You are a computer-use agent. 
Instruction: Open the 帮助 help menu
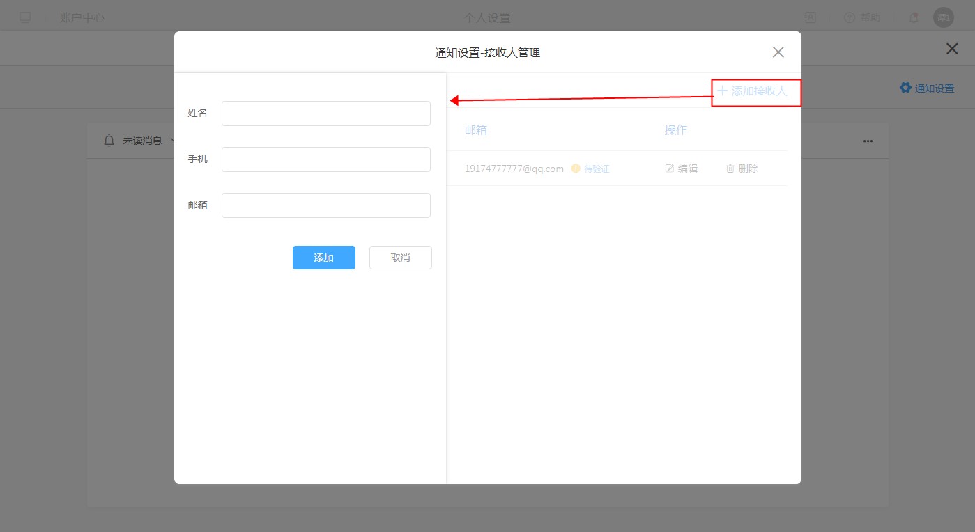pyautogui.click(x=861, y=17)
